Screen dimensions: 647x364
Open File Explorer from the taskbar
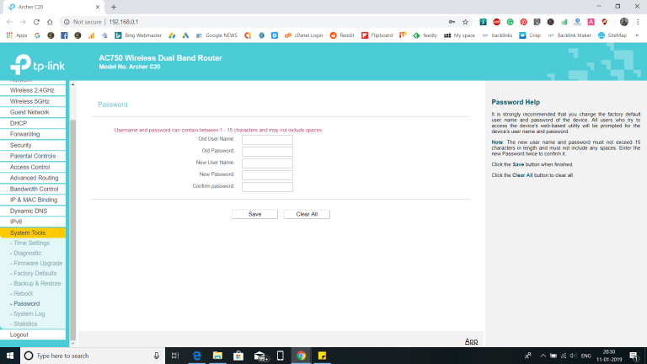click(216, 356)
